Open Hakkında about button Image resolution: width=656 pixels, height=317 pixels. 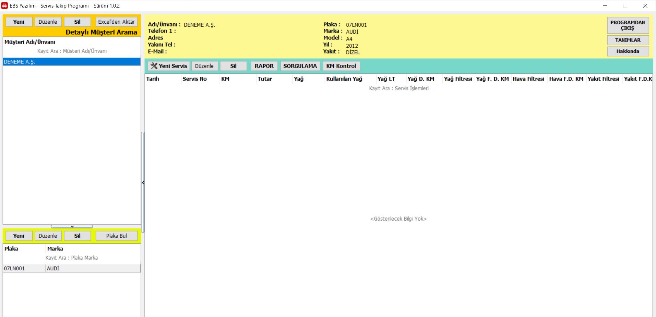[x=628, y=51]
